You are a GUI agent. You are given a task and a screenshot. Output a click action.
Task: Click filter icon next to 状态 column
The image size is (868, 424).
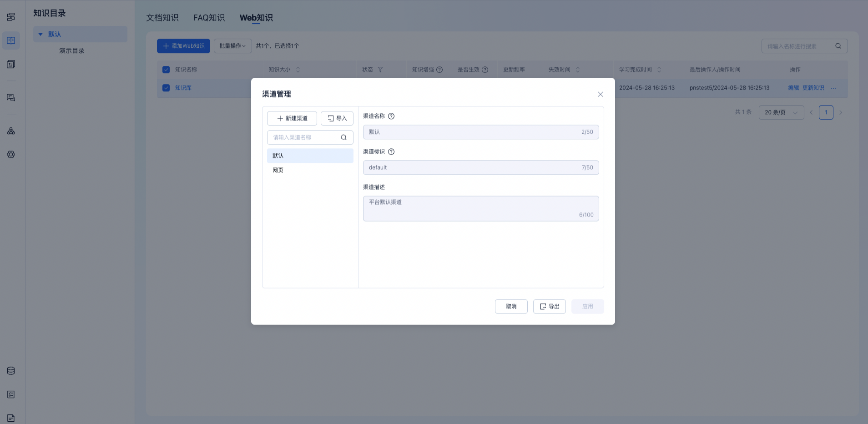[x=380, y=70]
